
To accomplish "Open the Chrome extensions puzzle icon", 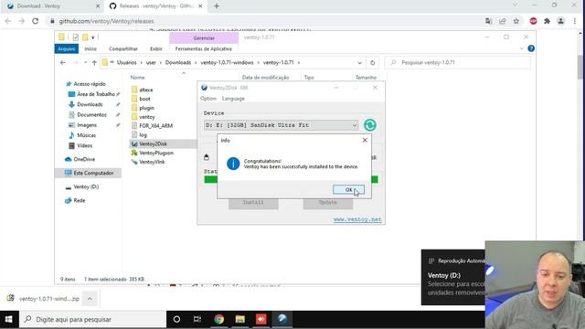I will [x=547, y=21].
